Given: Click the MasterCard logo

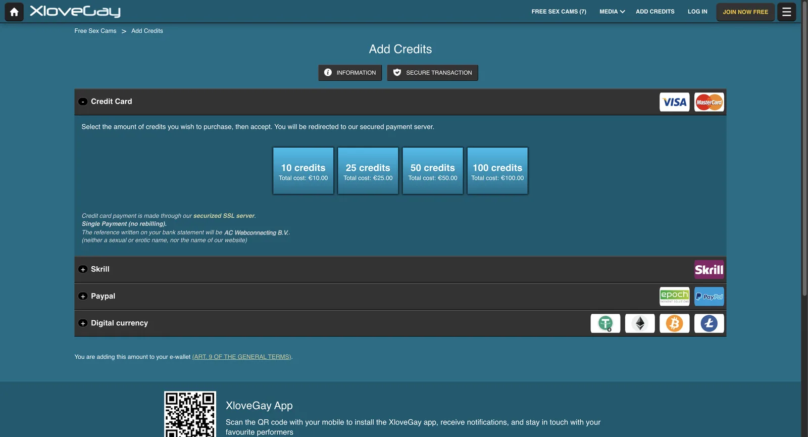Looking at the screenshot, I should (x=709, y=102).
